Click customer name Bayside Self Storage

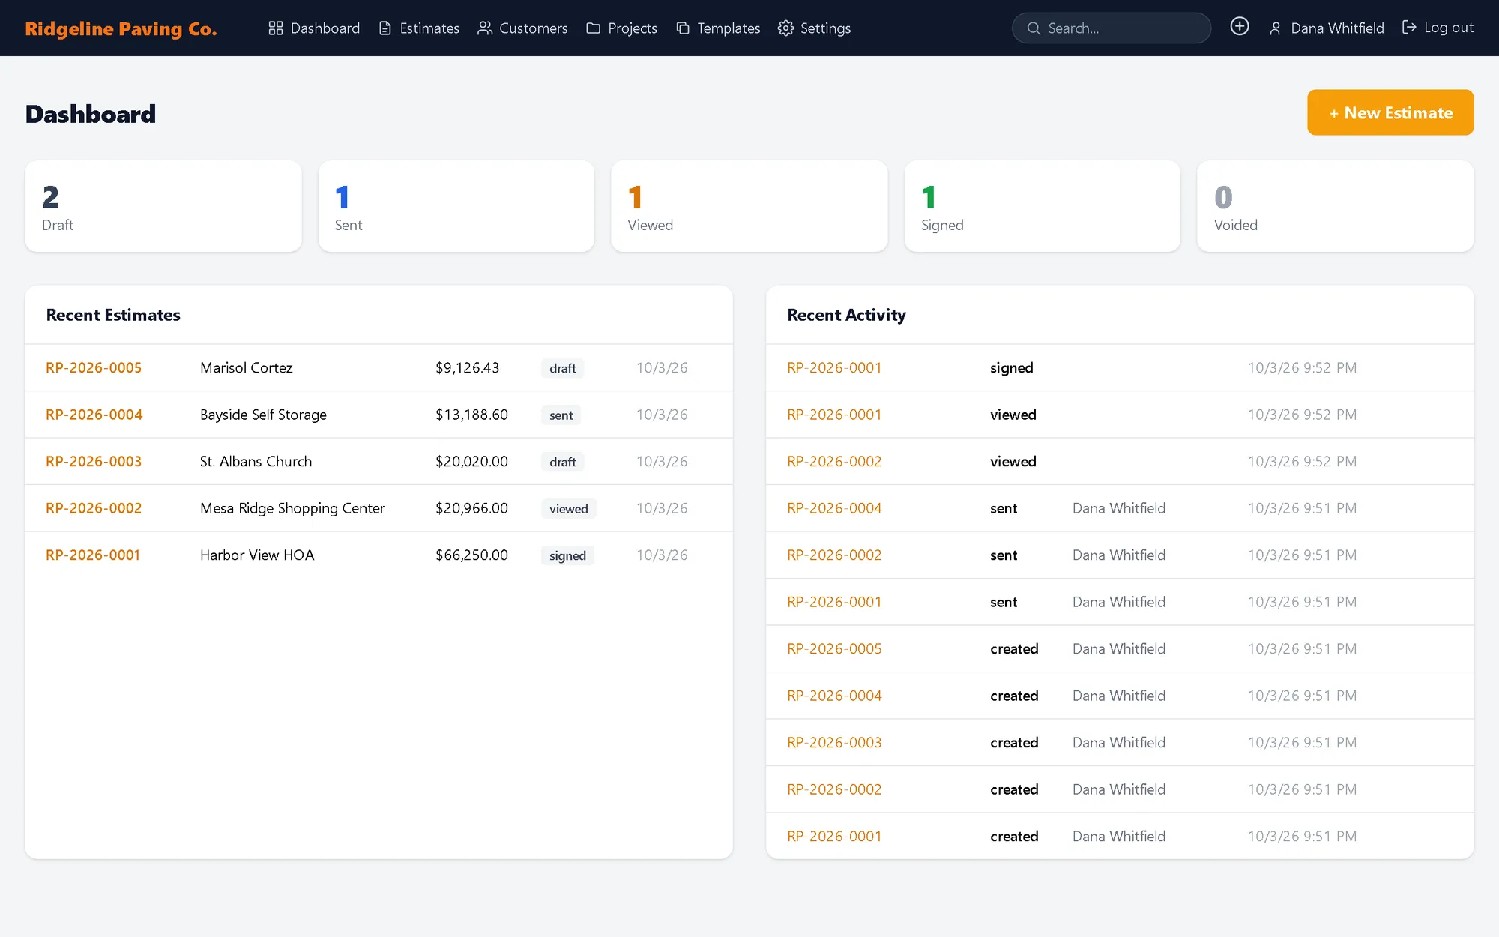[x=263, y=415]
